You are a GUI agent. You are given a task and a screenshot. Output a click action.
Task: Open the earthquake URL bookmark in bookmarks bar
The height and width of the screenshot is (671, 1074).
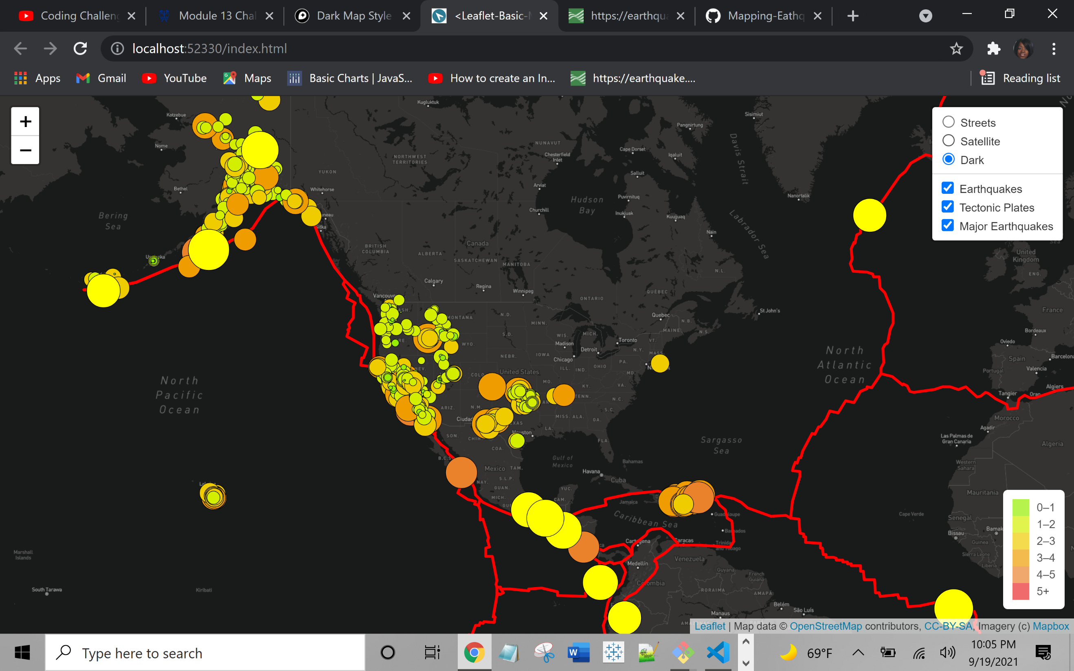pyautogui.click(x=633, y=78)
